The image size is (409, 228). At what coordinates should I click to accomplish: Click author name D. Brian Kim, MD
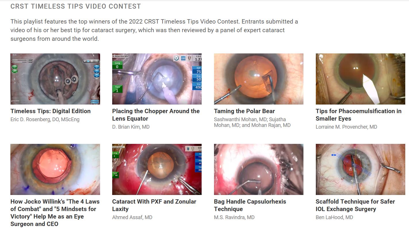[x=131, y=127]
